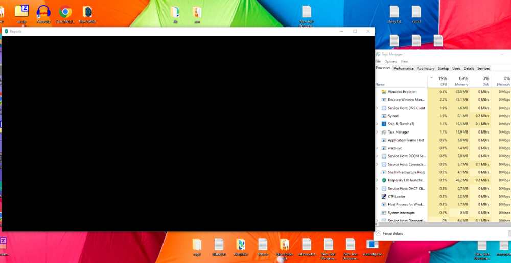Viewport: 511px width, 263px height.
Task: Select the sfway.txt desktop file
Action: (394, 14)
